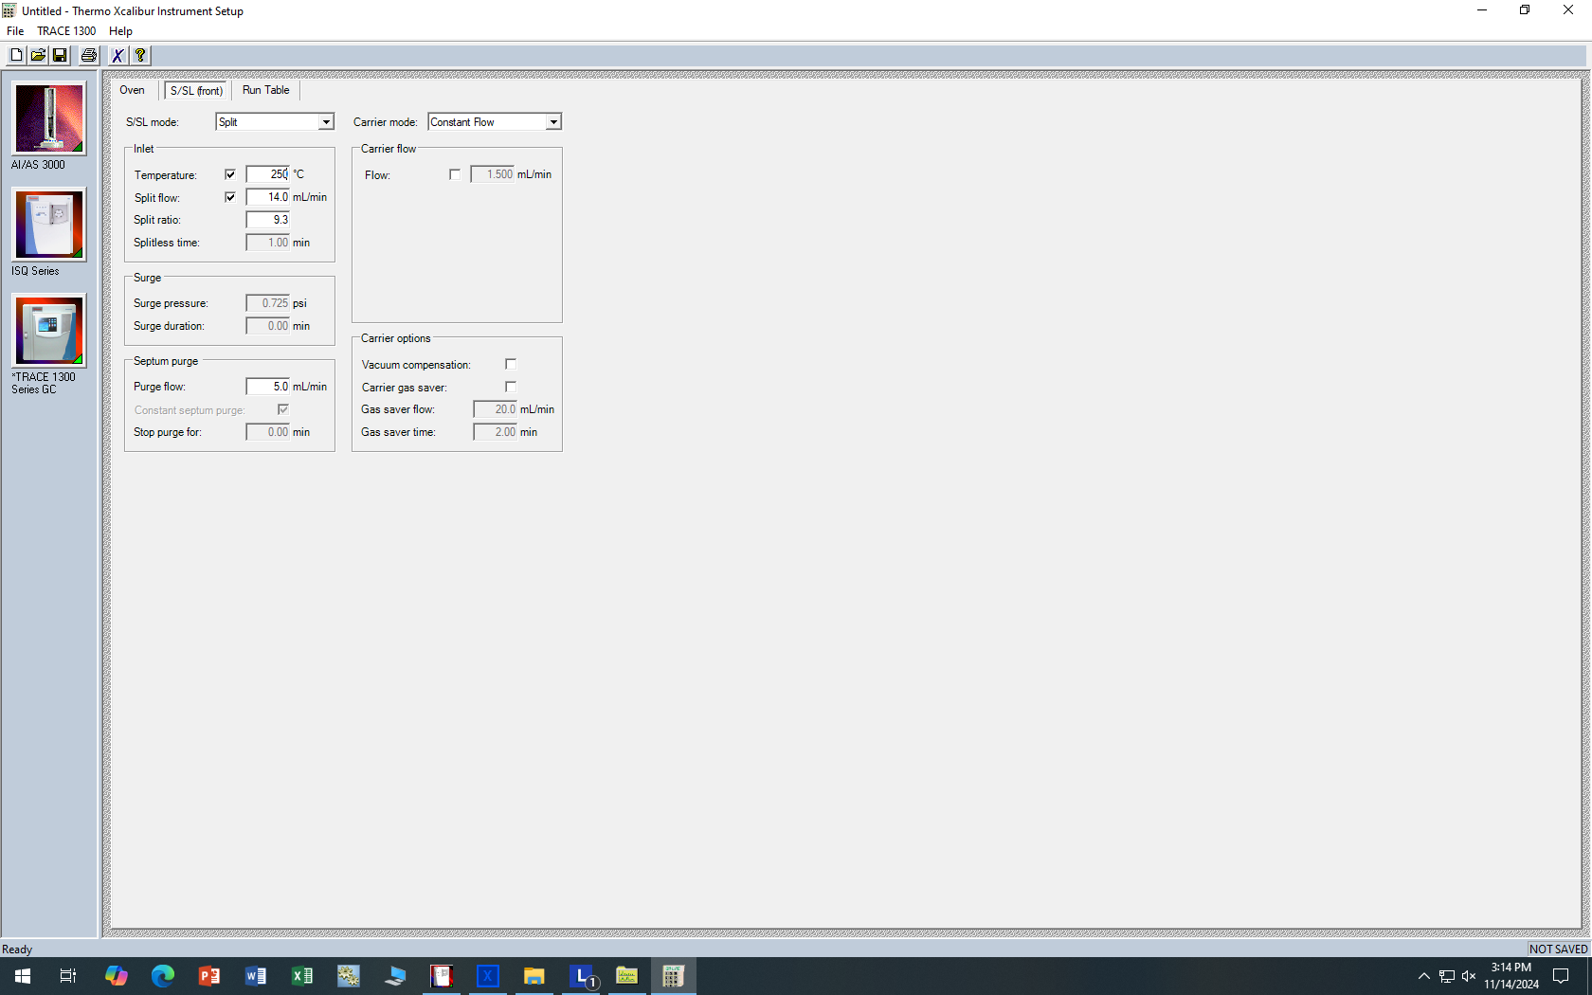Toggle the Split flow checkbox
The image size is (1592, 995).
[x=230, y=197]
